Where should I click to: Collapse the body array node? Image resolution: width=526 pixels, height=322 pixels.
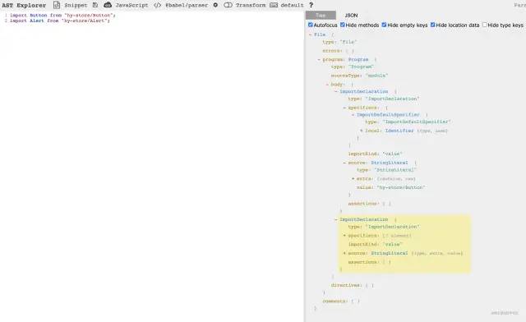(327, 84)
